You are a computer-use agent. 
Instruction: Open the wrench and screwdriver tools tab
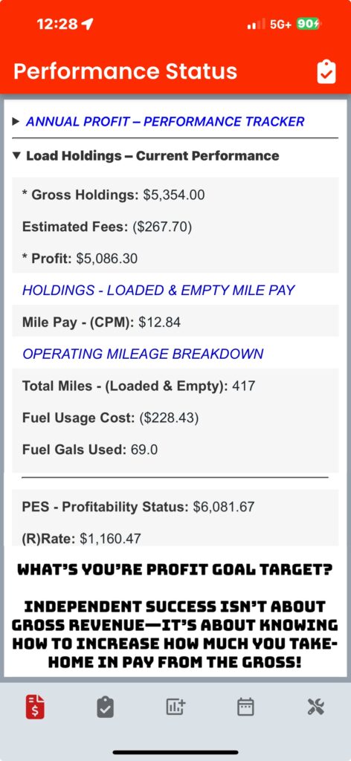[x=316, y=707]
